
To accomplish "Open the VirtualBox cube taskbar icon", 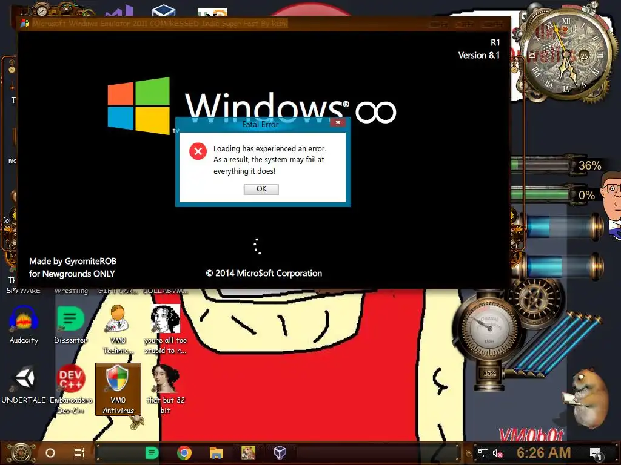I will 280,453.
